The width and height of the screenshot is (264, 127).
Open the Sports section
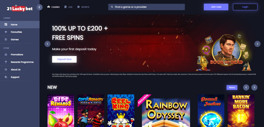[83, 7]
